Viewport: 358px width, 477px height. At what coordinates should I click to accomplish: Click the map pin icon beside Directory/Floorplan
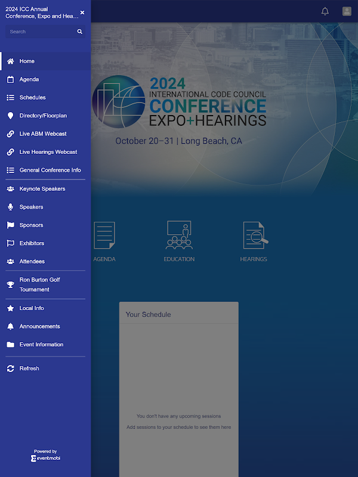pos(10,116)
